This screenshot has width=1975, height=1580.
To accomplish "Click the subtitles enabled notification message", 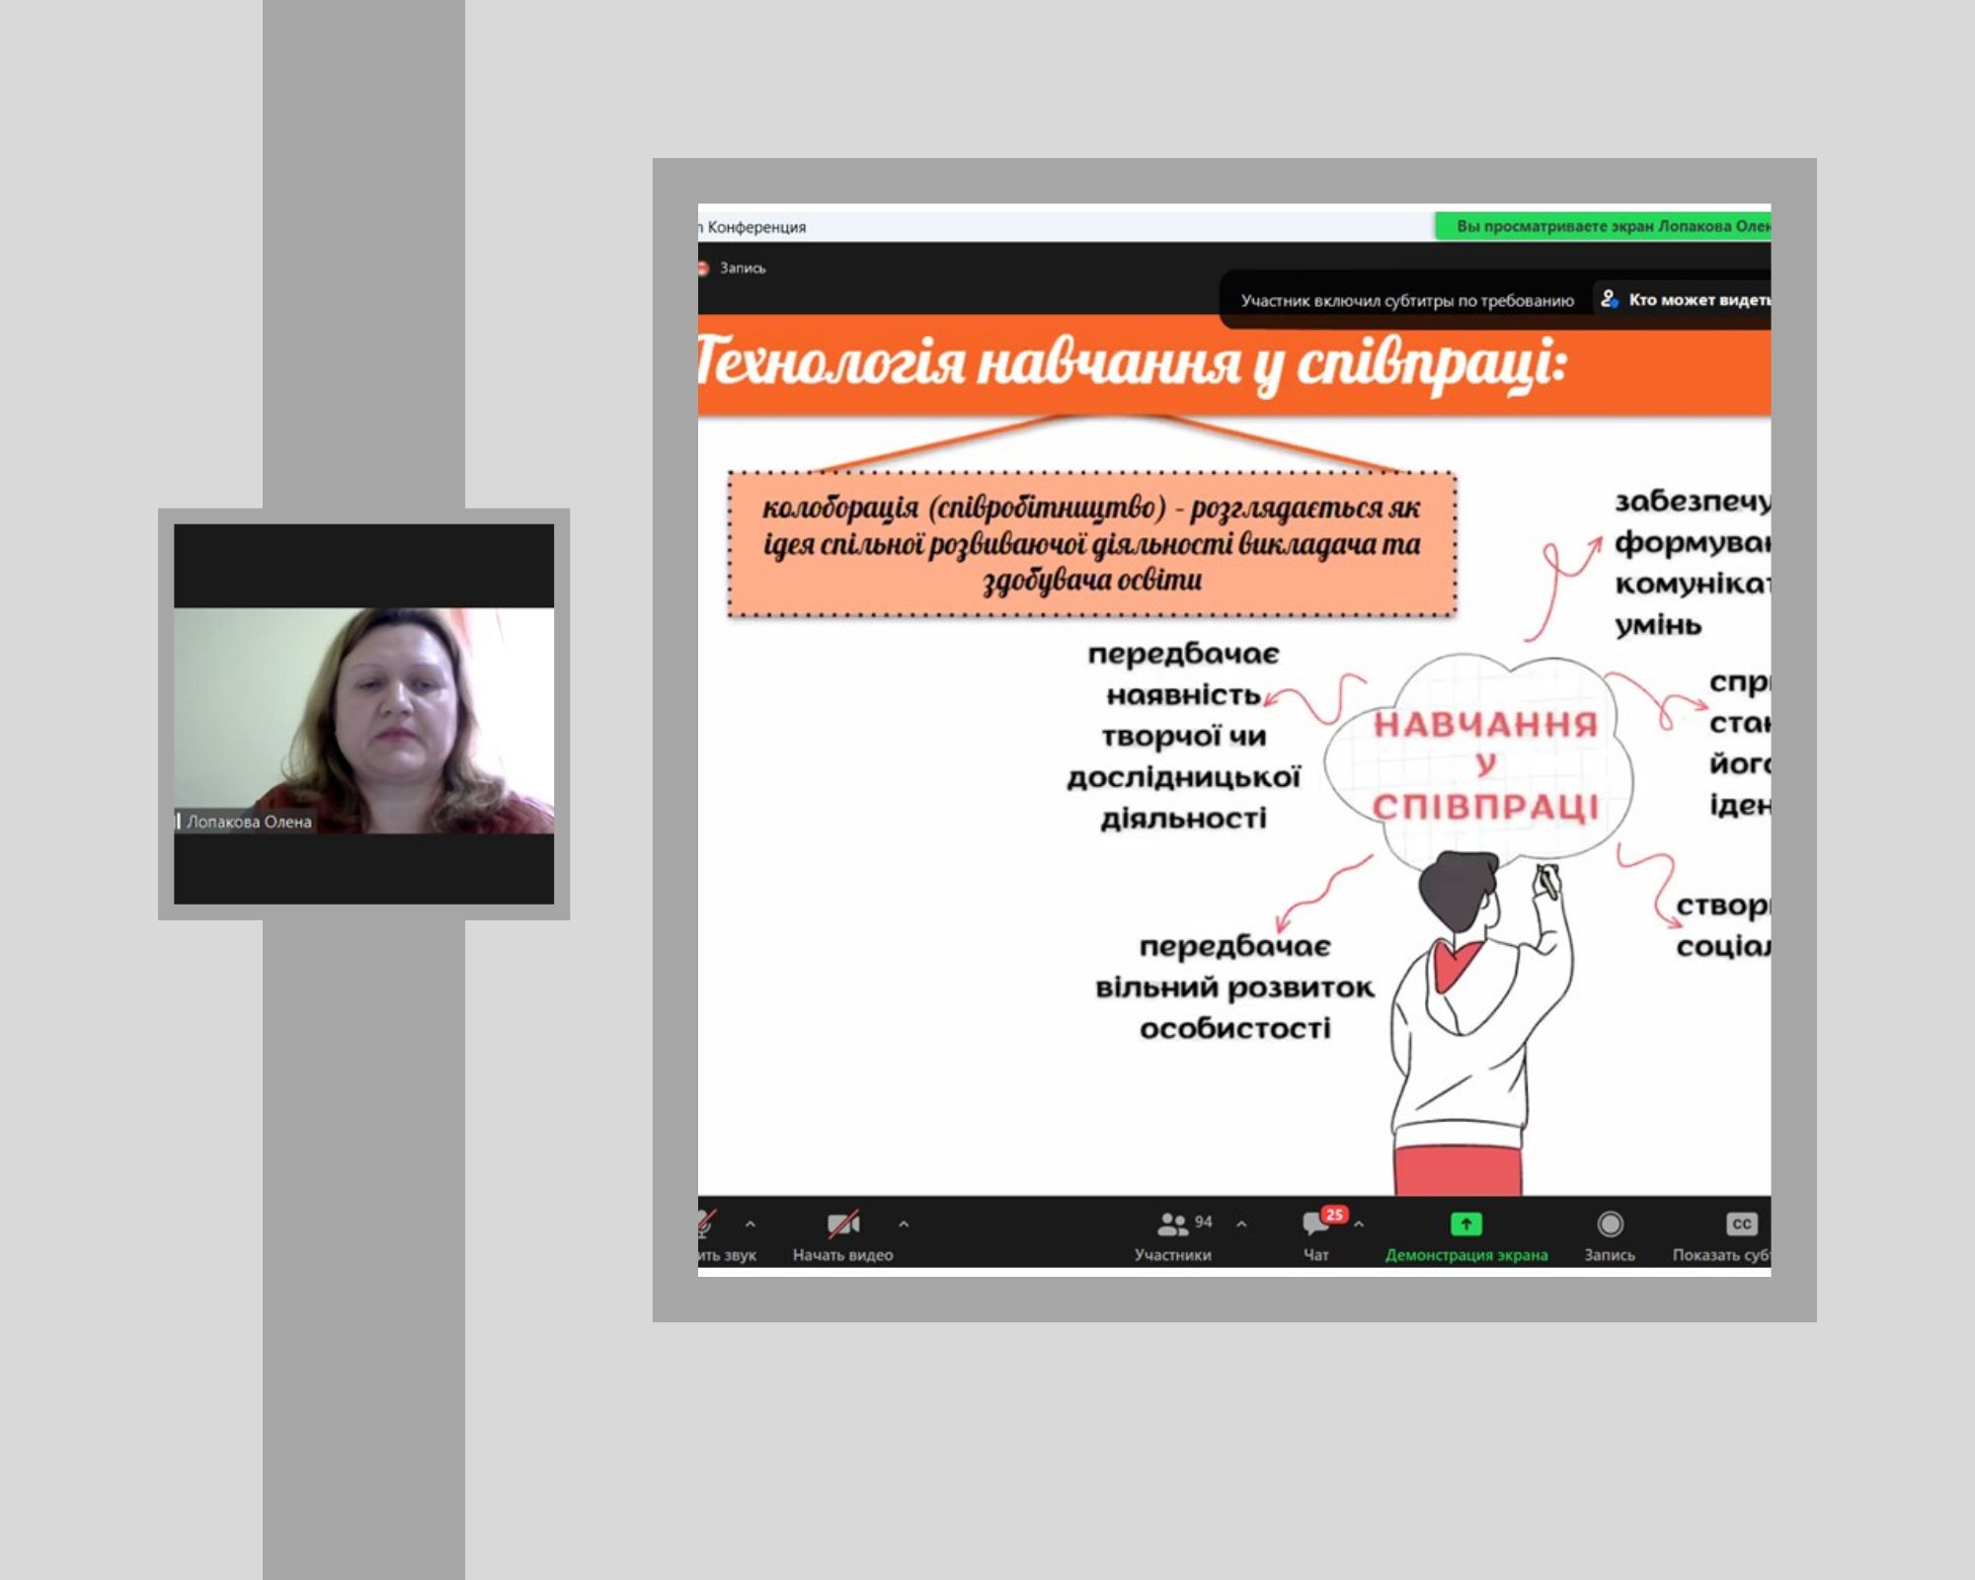I will point(1406,300).
